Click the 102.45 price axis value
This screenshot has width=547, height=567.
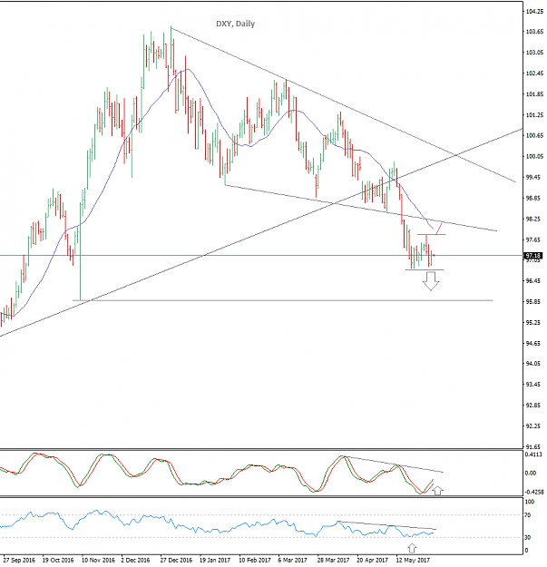tap(534, 73)
